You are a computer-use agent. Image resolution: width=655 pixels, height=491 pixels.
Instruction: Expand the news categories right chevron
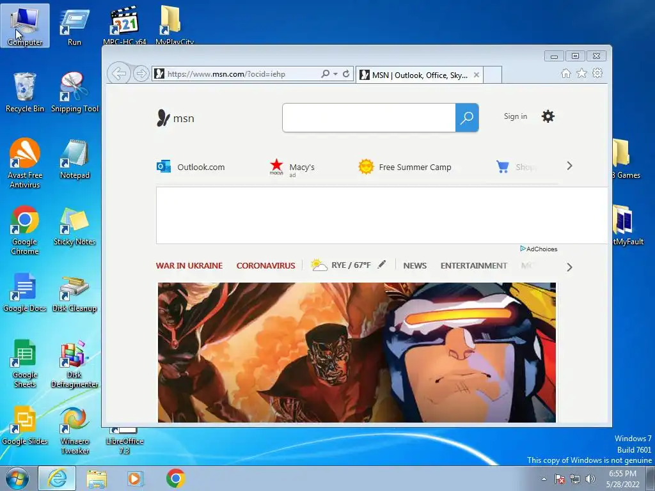569,267
